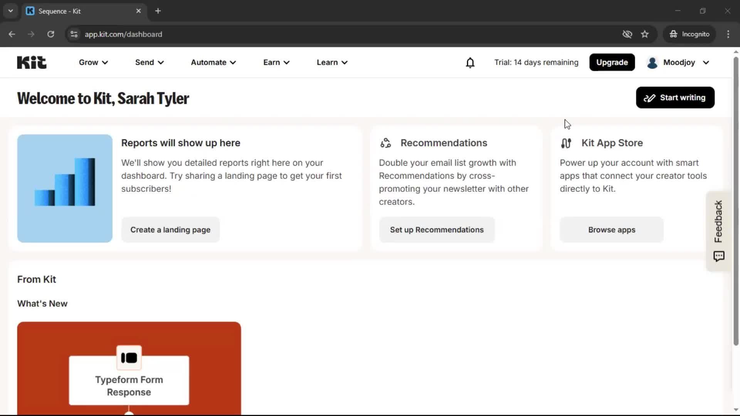Expand the Grow dropdown menu
The height and width of the screenshot is (416, 740).
point(93,62)
